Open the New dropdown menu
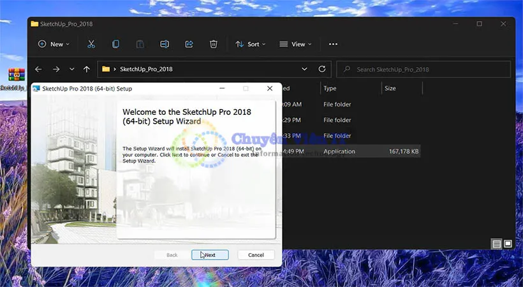Viewport: 523px width, 287px height. point(54,44)
